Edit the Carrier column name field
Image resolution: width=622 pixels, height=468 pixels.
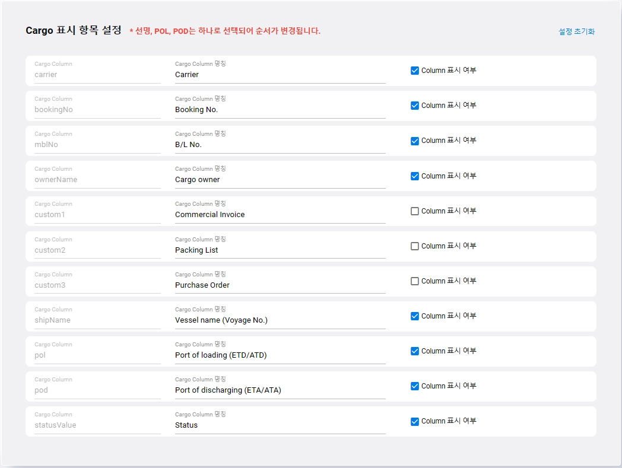point(280,75)
